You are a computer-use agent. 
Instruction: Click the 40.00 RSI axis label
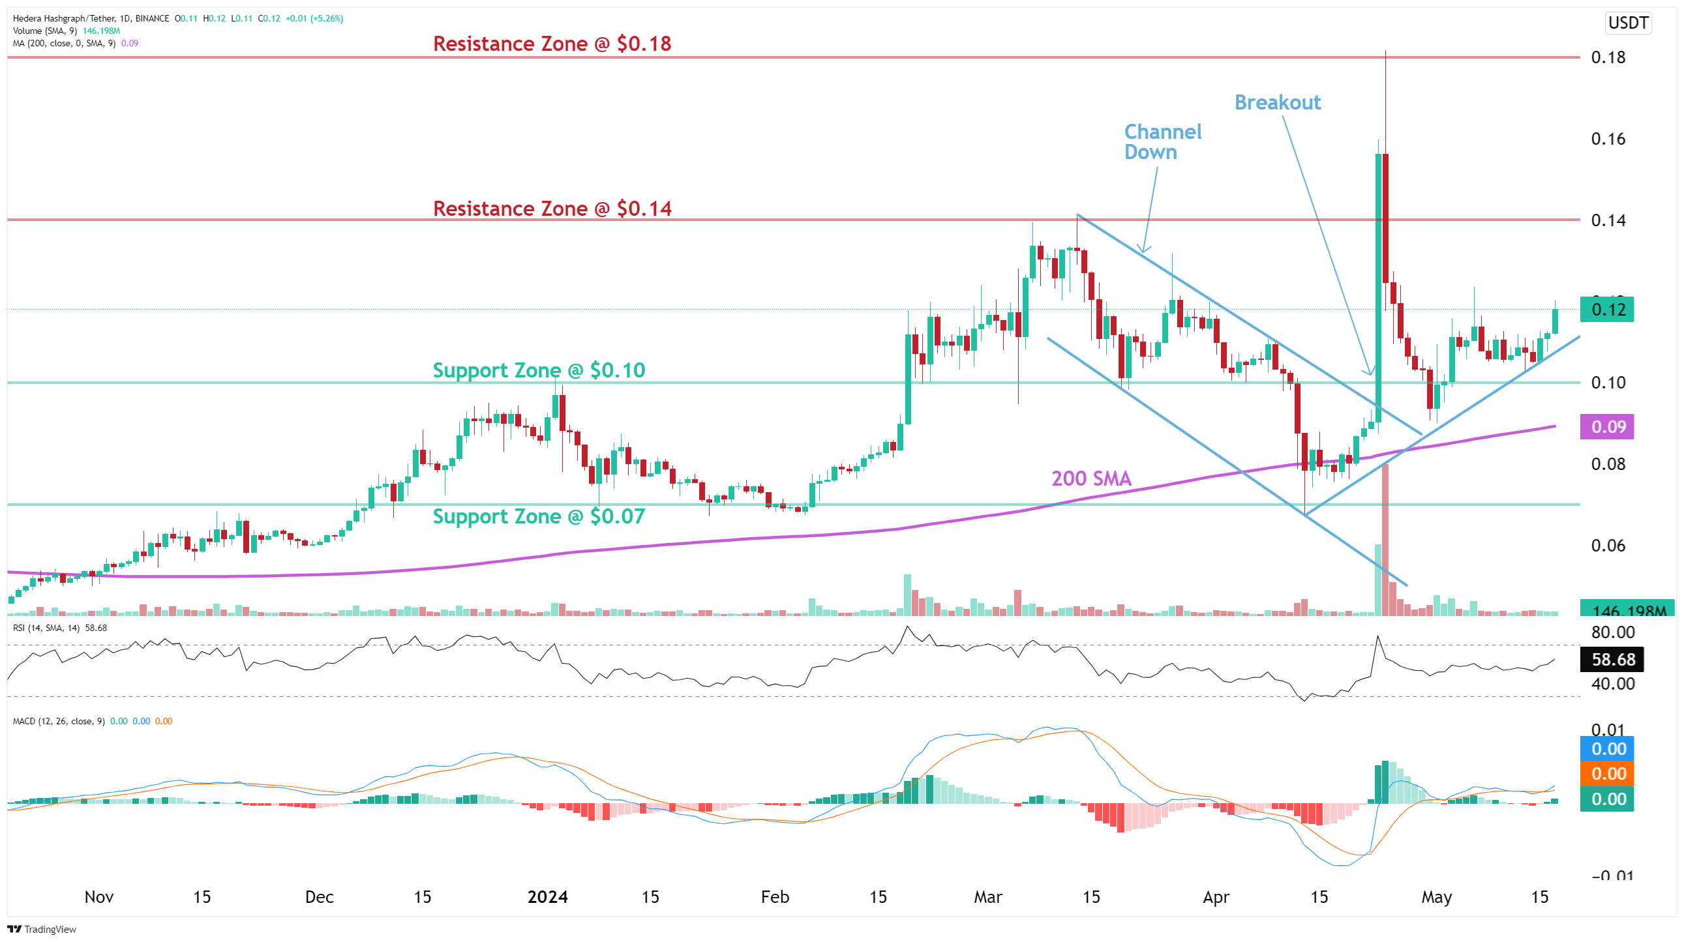(x=1613, y=684)
